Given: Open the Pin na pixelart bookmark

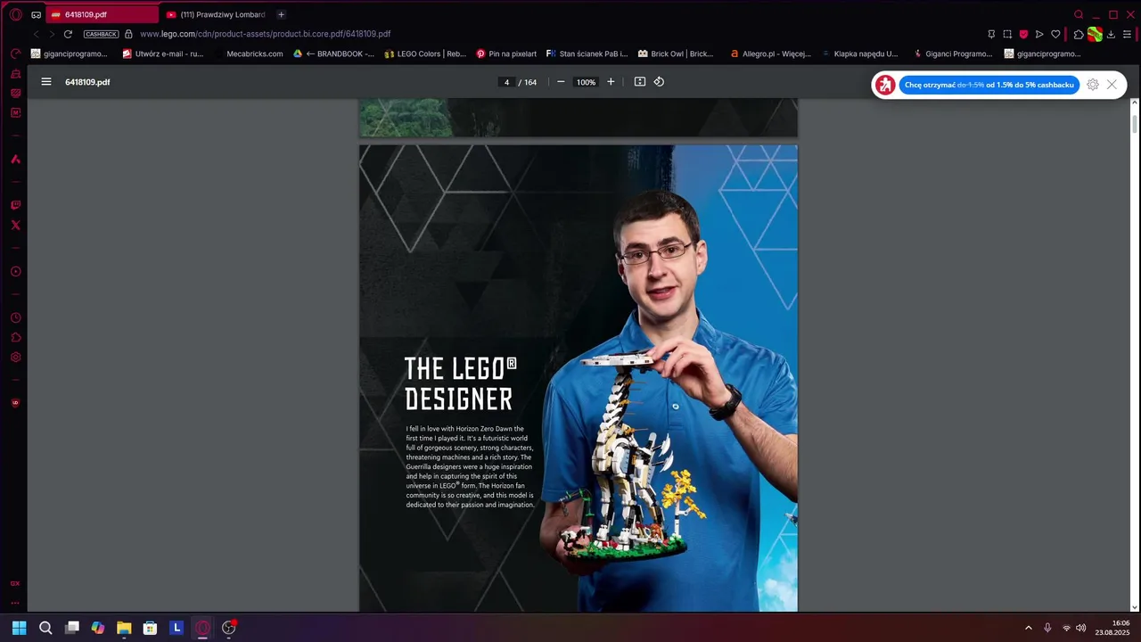Looking at the screenshot, I should coord(506,53).
